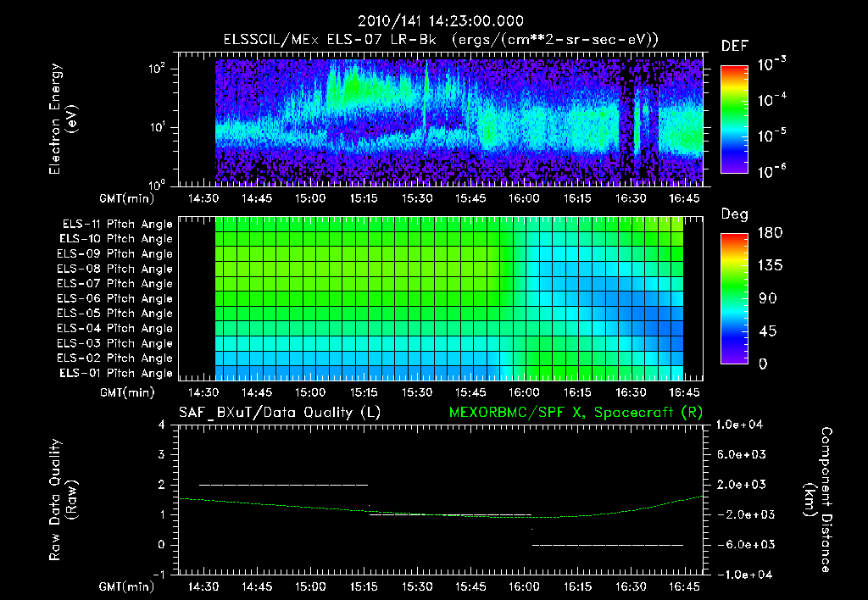The image size is (868, 600).
Task: Click the 45 degree scale value
Action: pos(767,331)
